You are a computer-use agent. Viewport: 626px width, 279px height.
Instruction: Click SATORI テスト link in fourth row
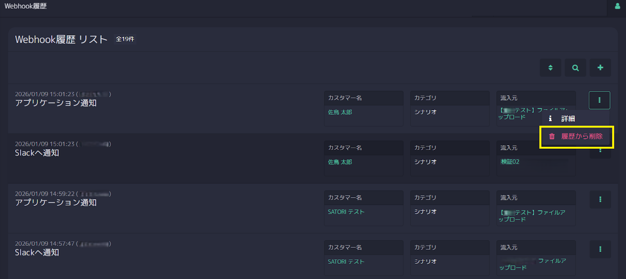(346, 261)
